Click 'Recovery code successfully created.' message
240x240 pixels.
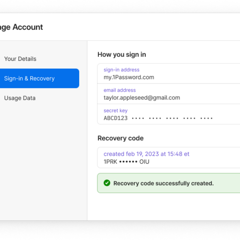164,183
